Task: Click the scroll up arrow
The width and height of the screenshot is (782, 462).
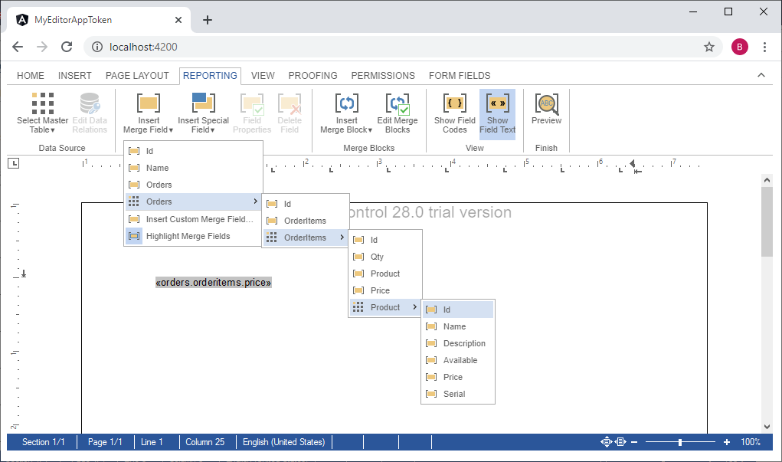Action: coord(767,180)
